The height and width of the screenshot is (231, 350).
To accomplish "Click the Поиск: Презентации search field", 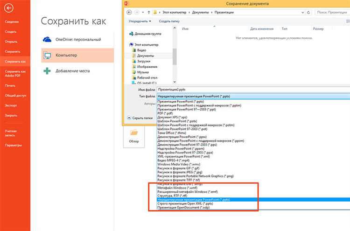I will 332,13.
